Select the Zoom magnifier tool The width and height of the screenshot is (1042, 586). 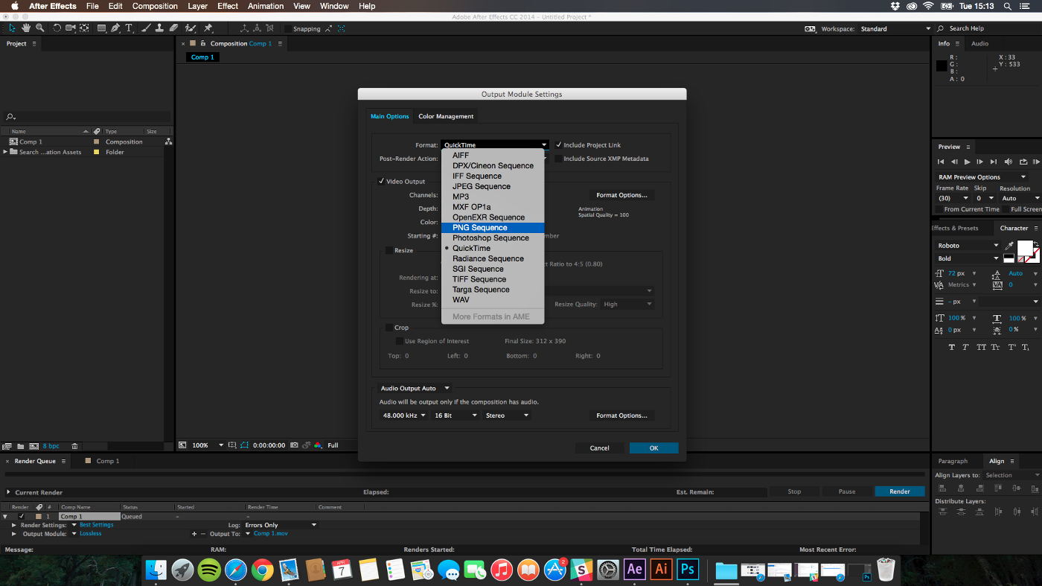point(40,28)
